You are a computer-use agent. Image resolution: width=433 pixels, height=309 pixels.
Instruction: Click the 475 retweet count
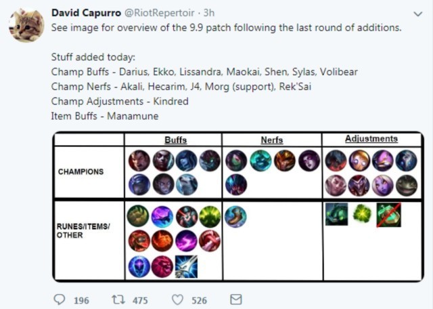140,300
